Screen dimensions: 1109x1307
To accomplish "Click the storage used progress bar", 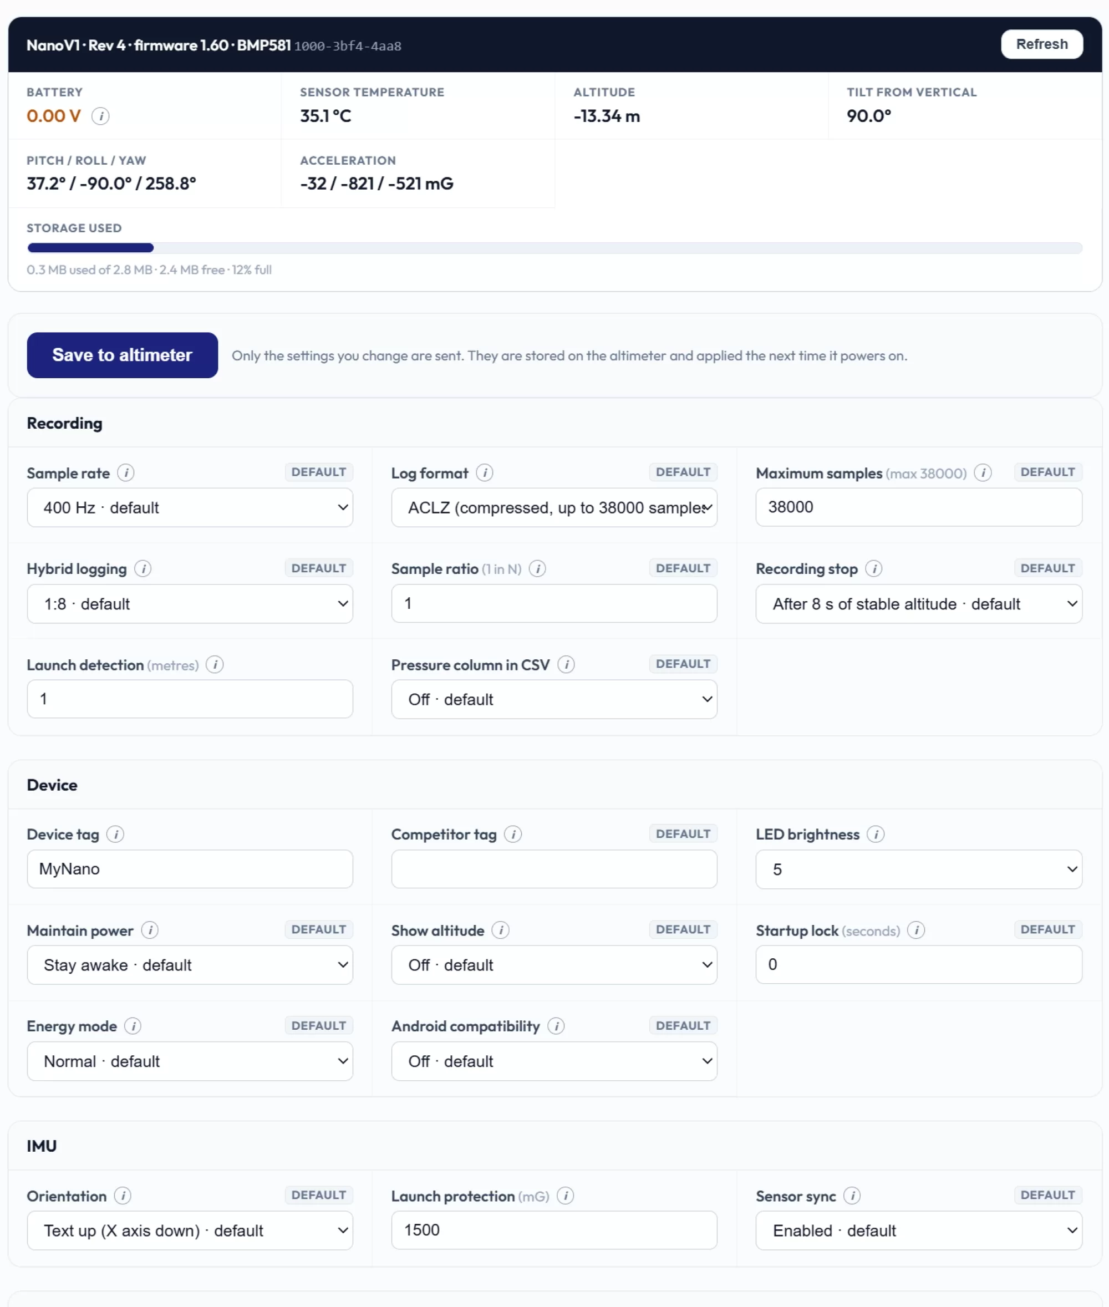I will coord(554,248).
